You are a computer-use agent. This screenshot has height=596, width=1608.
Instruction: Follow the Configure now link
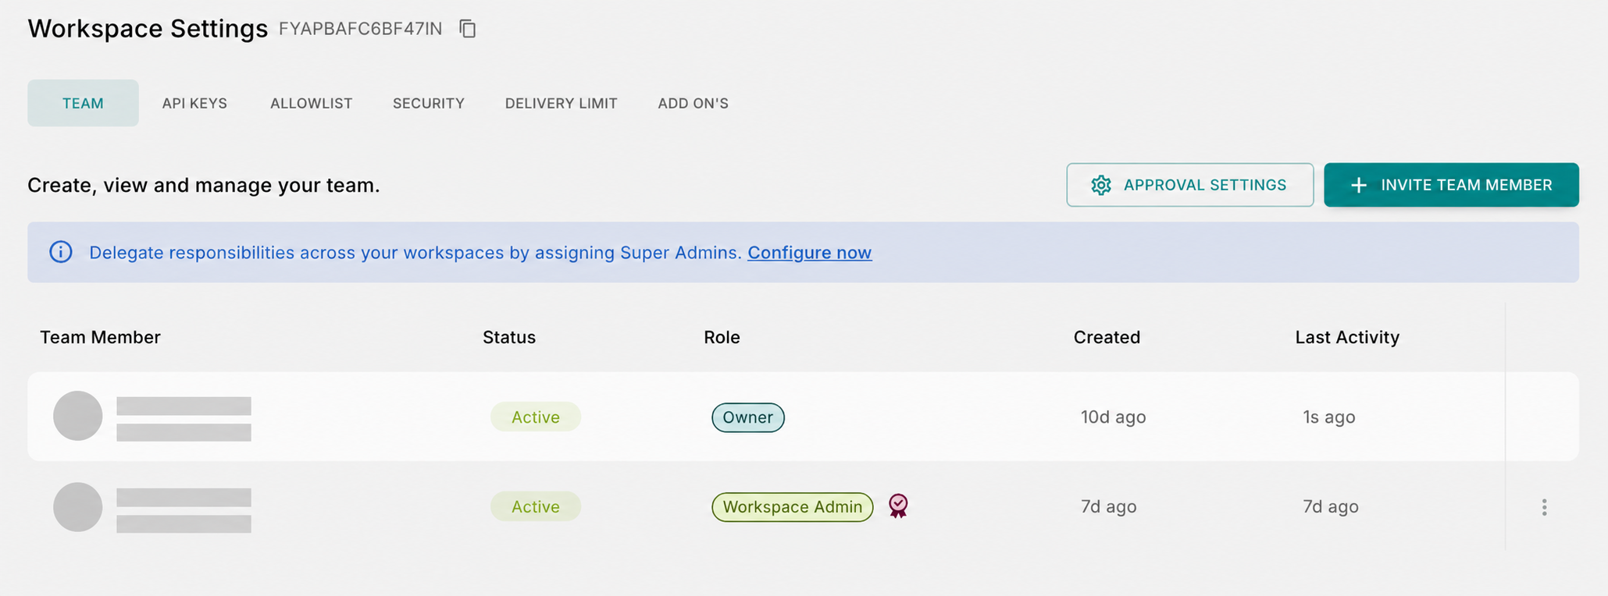(810, 253)
